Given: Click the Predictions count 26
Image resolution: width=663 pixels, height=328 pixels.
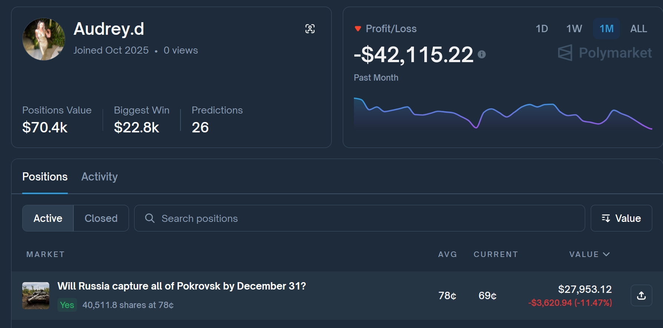Looking at the screenshot, I should 200,128.
